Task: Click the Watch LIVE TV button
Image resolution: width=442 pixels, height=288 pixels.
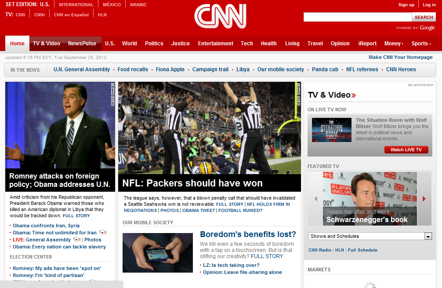Action: point(406,150)
